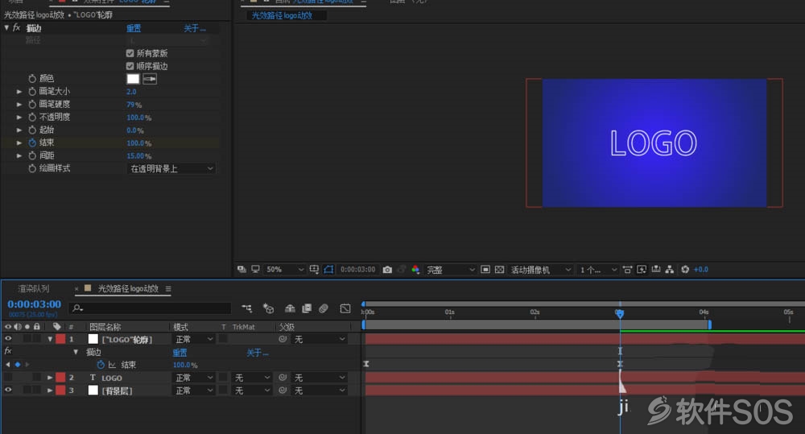Expand layer 2 LOGO twirl arrow
This screenshot has height=434, width=805.
(x=50, y=378)
